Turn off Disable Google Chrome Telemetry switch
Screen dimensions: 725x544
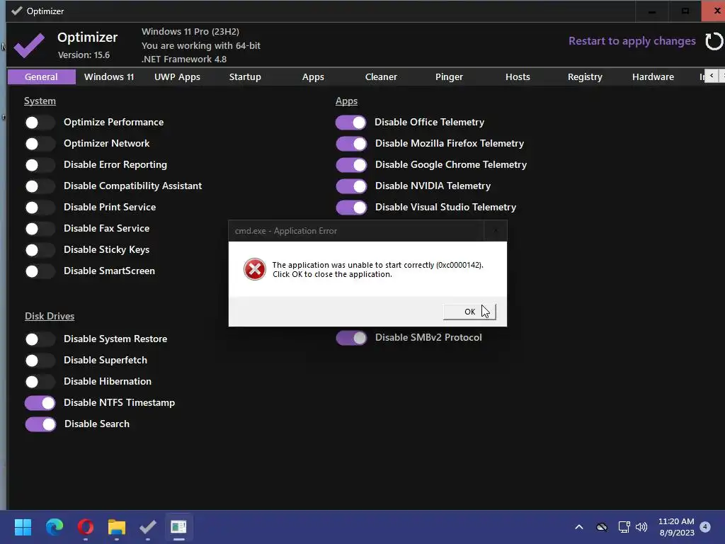(x=351, y=165)
